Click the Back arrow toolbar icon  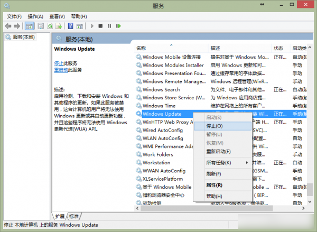(x=8, y=26)
